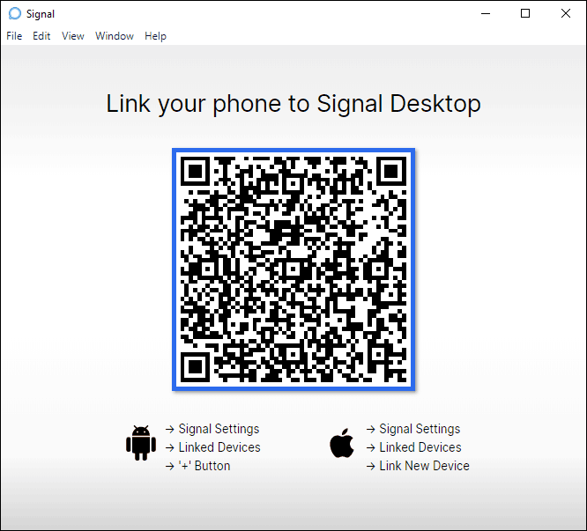The image size is (587, 531).
Task: Close the Signal window
Action: 566,13
